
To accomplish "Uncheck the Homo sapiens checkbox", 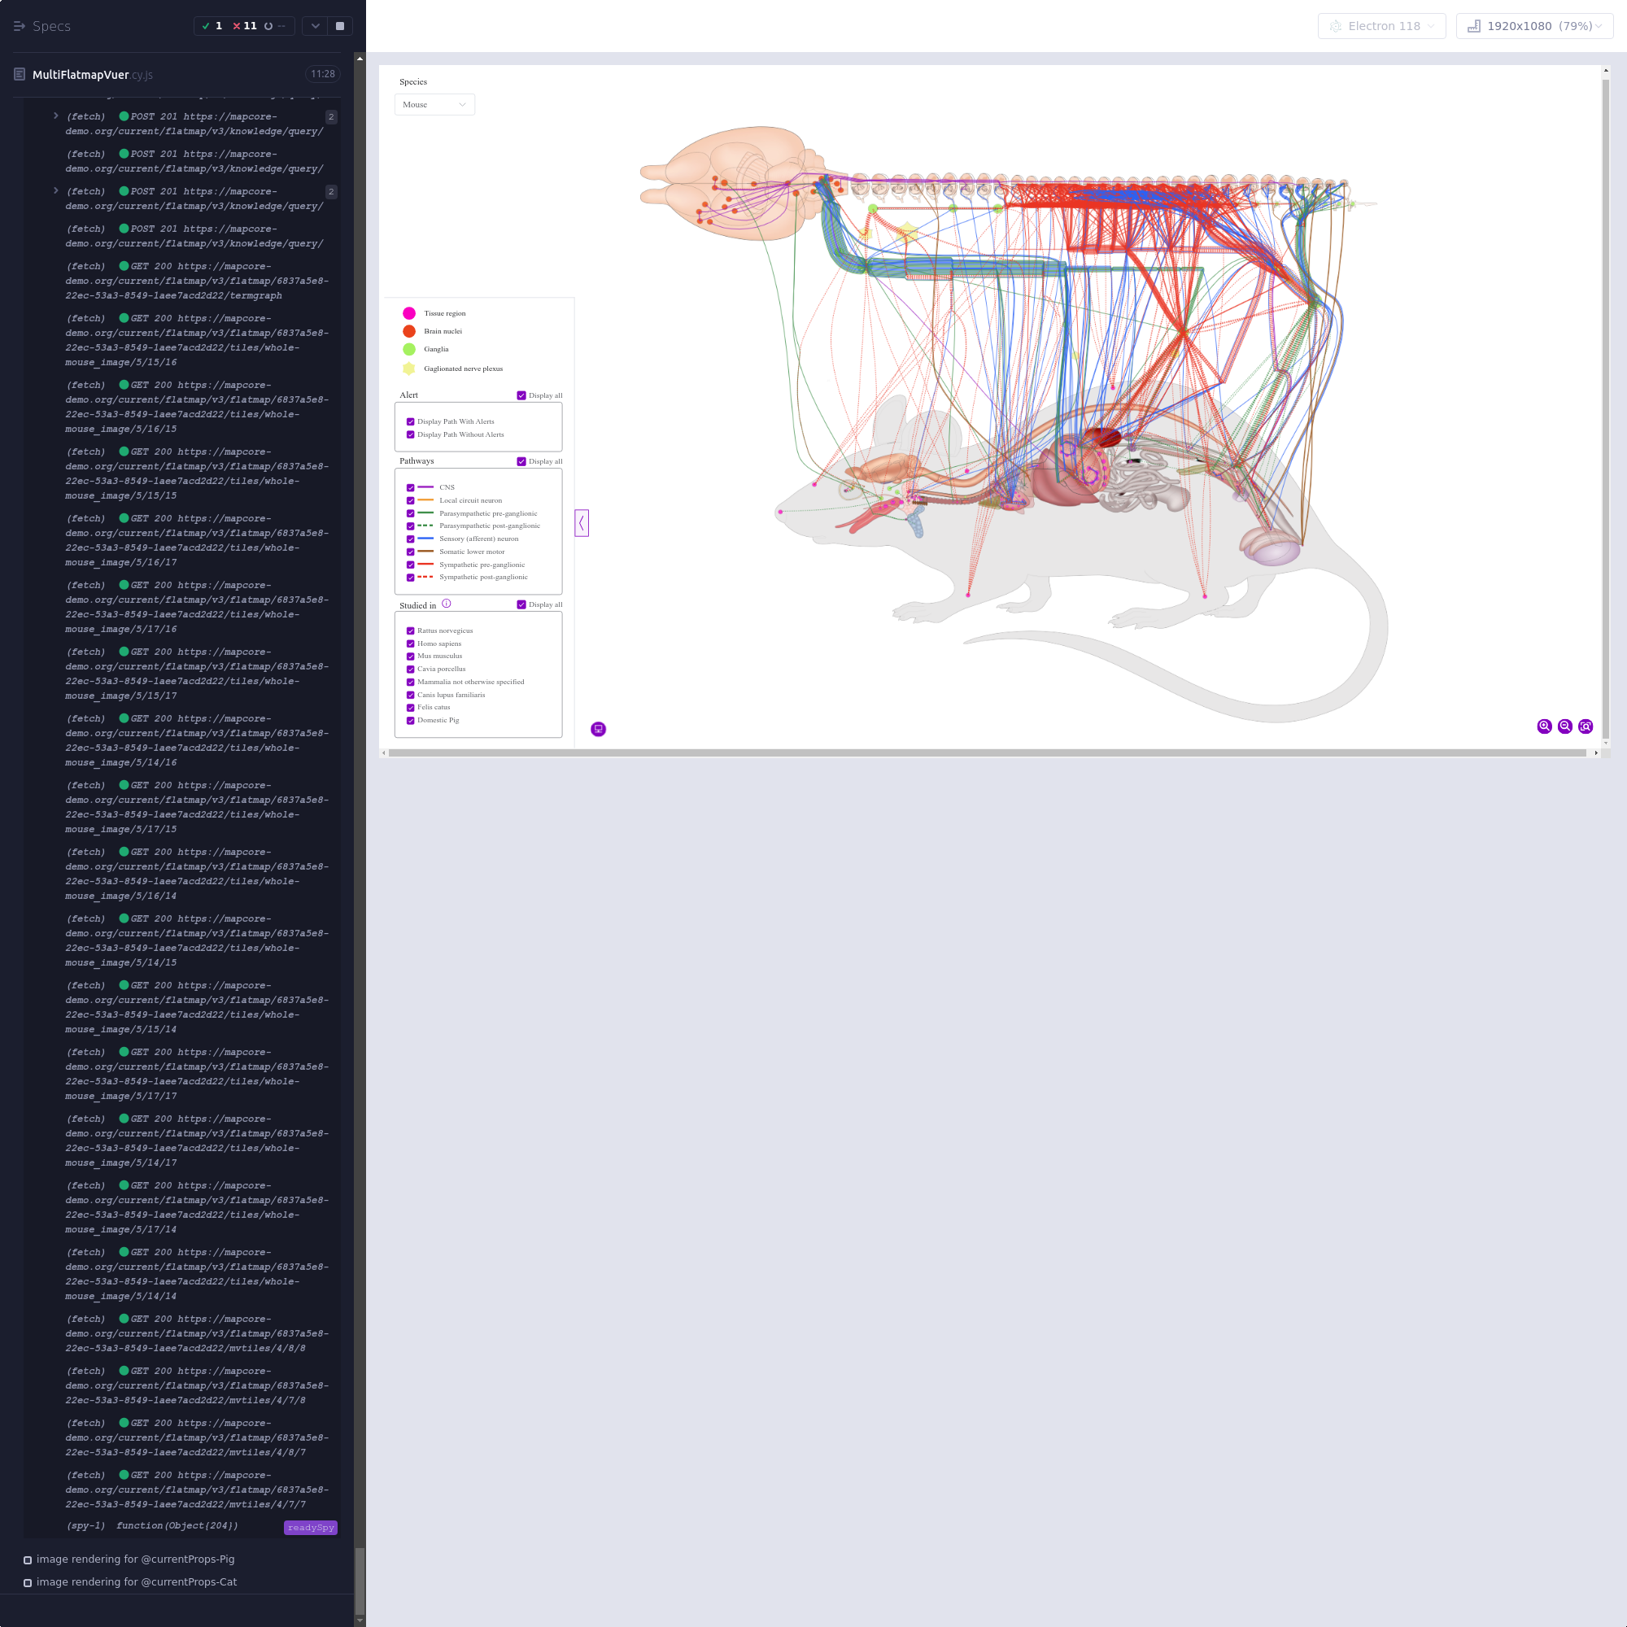I will coord(410,643).
